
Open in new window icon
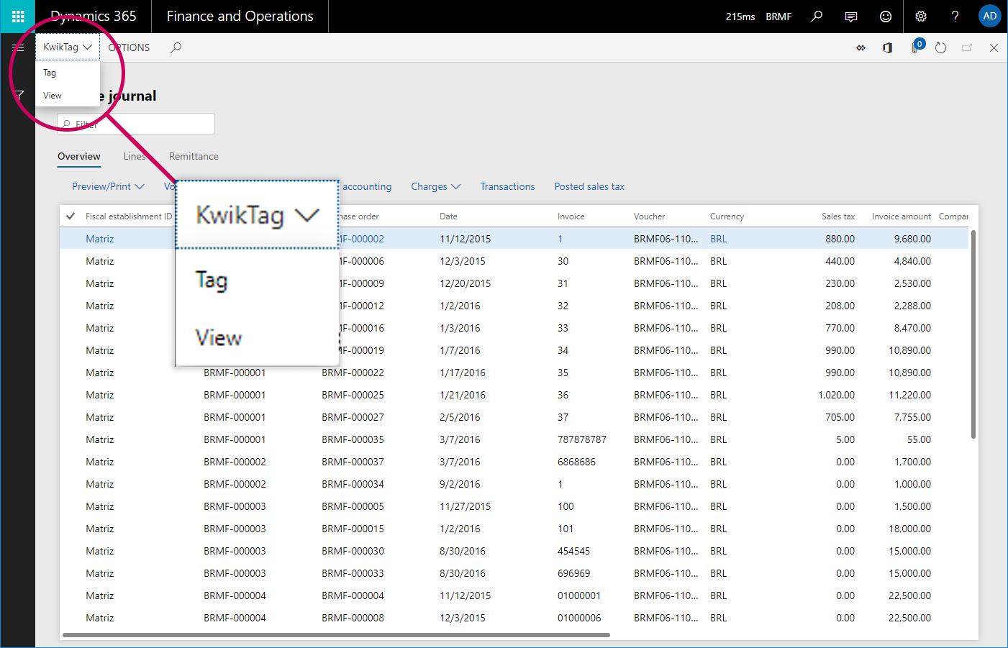click(967, 47)
